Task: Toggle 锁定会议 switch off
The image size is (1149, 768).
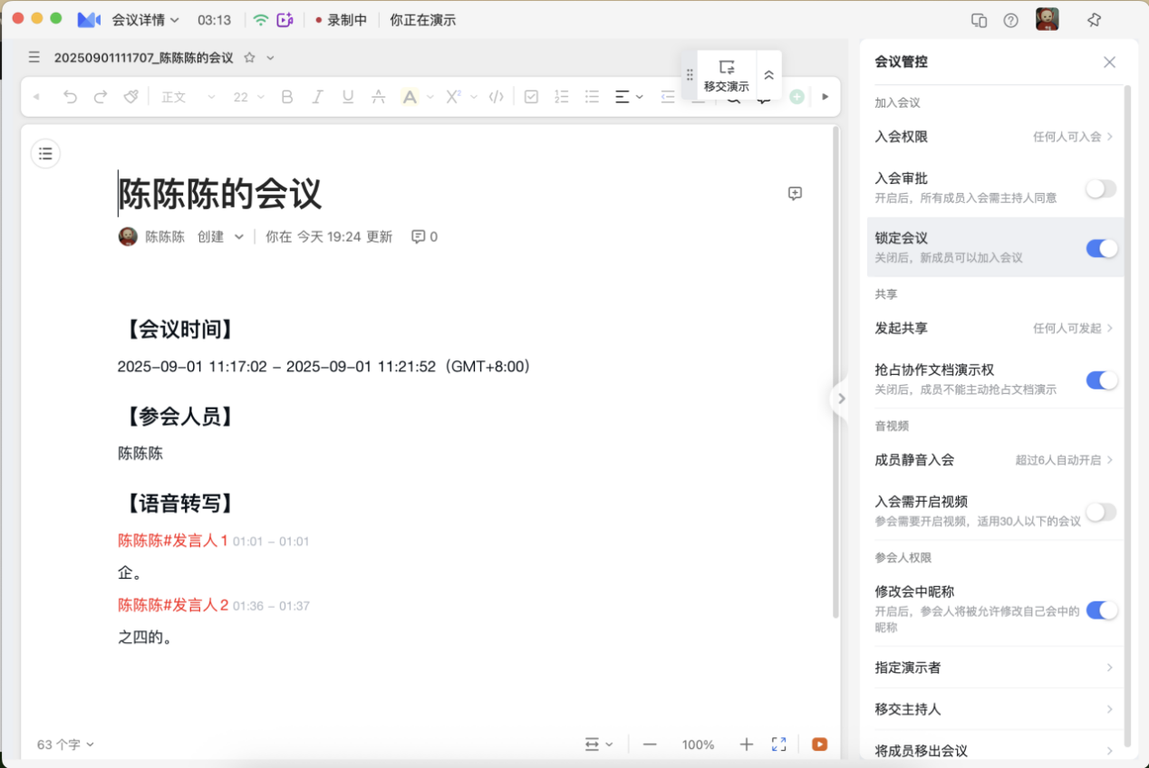Action: point(1101,248)
